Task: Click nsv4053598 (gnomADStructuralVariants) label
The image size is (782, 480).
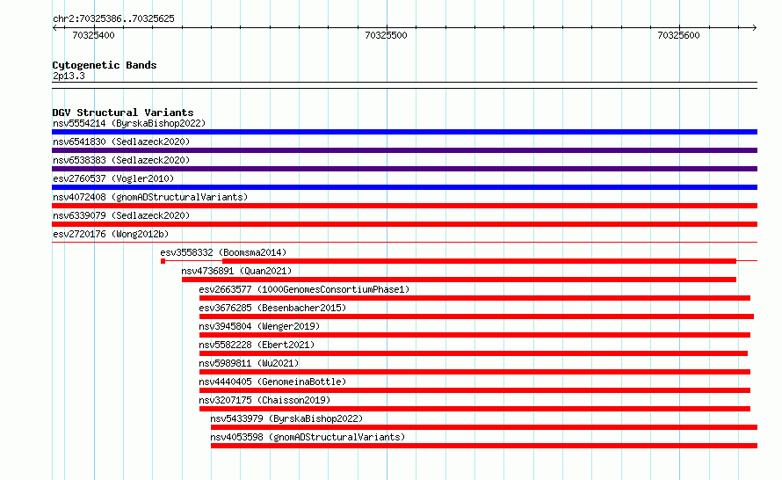Action: coord(308,437)
